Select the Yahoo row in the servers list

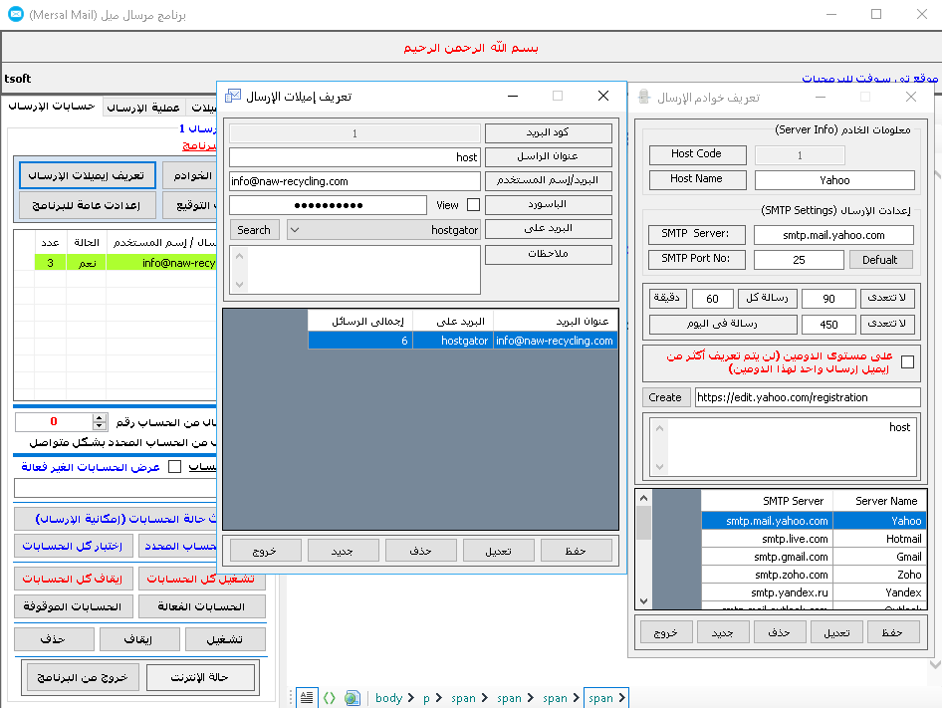(x=814, y=521)
